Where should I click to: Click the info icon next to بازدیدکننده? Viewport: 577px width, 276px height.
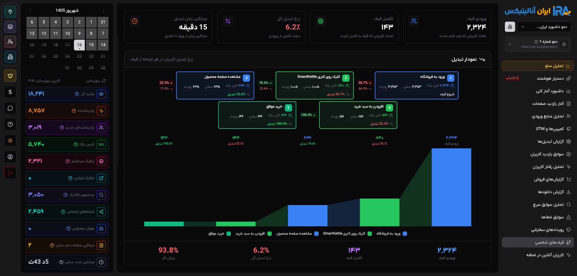[74, 111]
